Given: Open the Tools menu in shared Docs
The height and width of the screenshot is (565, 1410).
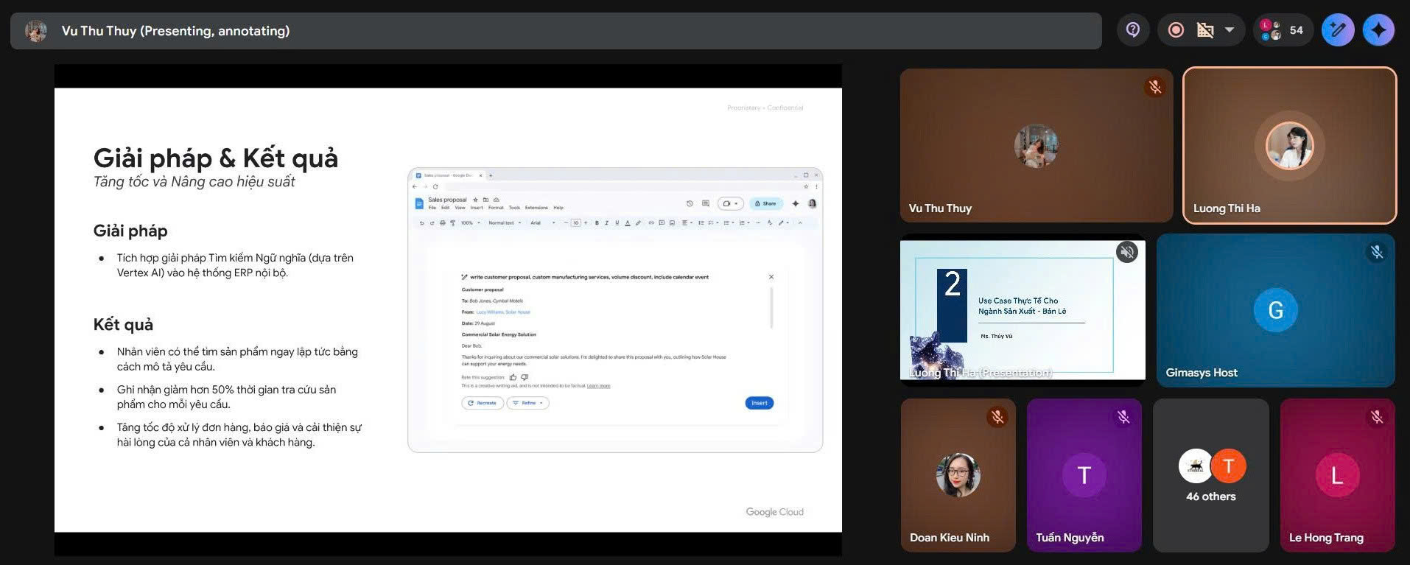Looking at the screenshot, I should pos(514,208).
